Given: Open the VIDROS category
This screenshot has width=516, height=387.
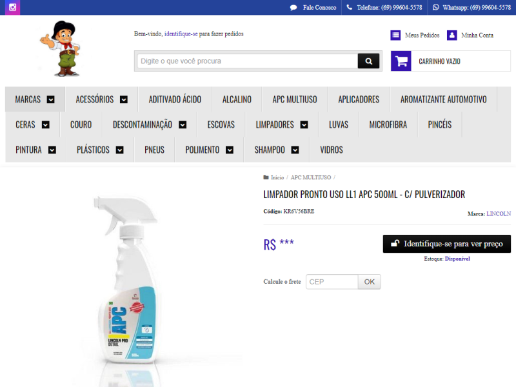Looking at the screenshot, I should click(x=332, y=150).
